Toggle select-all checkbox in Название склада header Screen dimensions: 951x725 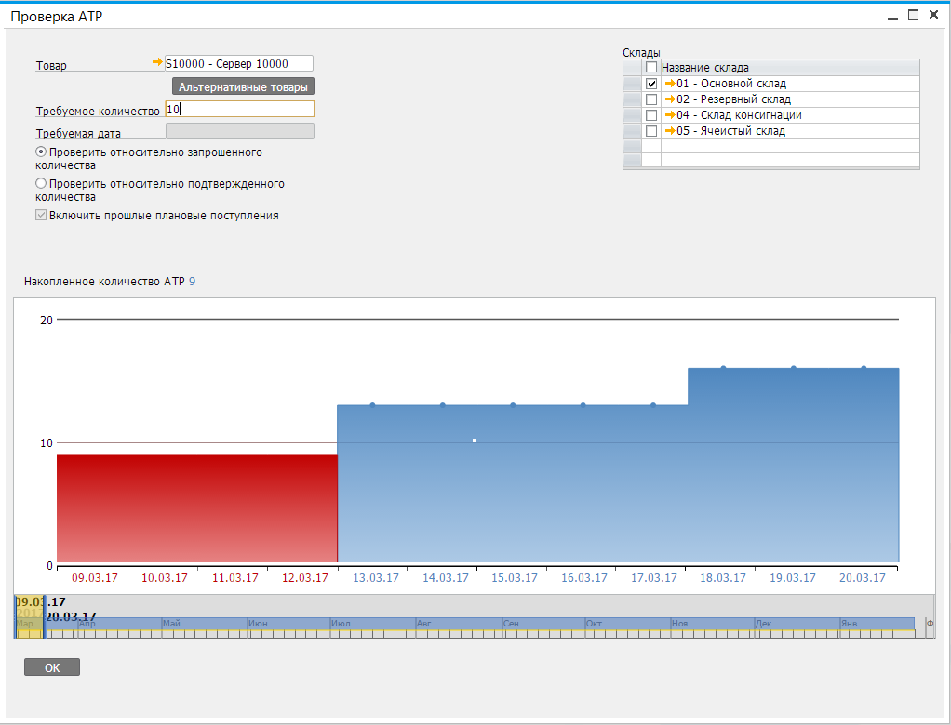pyautogui.click(x=651, y=67)
